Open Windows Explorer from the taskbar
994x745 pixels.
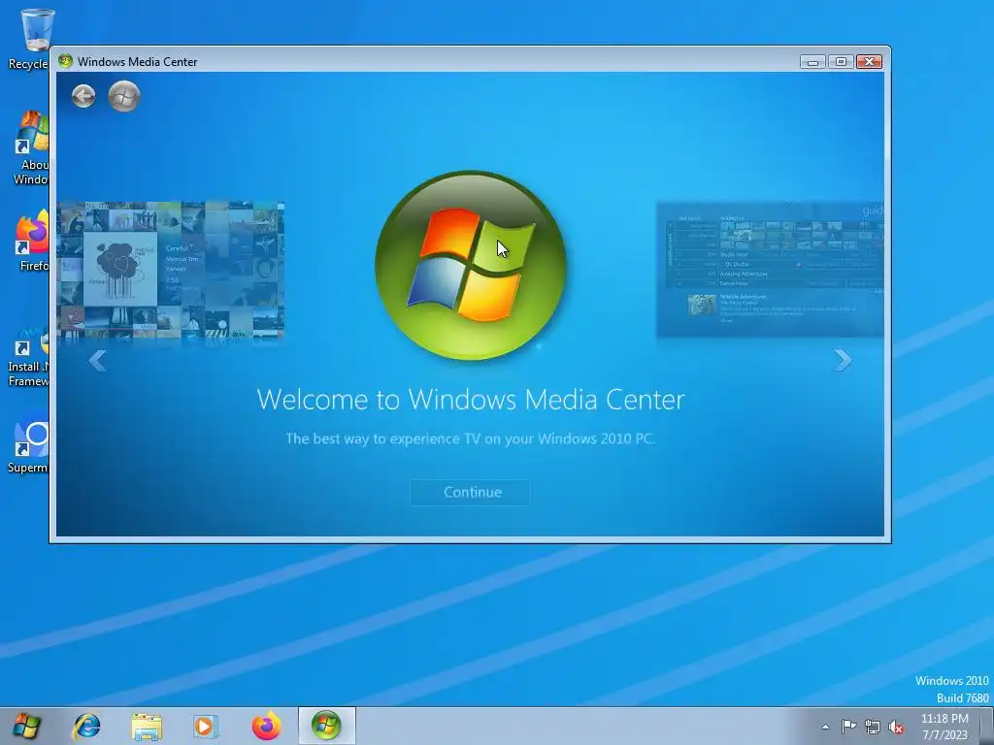pos(147,726)
